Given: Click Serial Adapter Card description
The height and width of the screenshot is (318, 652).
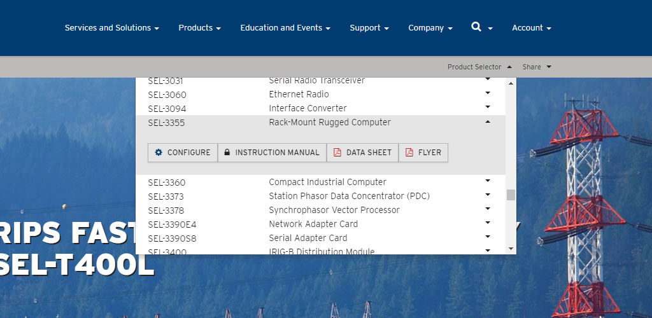Looking at the screenshot, I should (x=308, y=238).
